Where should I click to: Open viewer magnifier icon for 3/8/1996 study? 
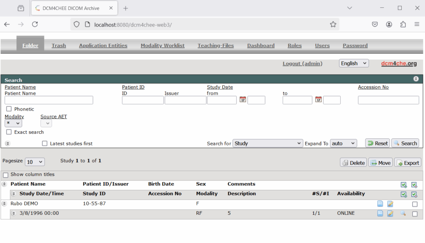(403, 214)
